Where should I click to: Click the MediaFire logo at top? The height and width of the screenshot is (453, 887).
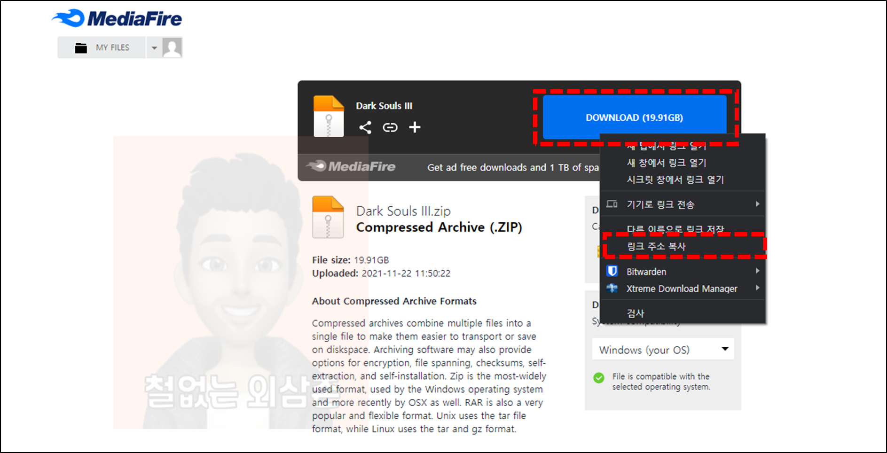coord(117,19)
